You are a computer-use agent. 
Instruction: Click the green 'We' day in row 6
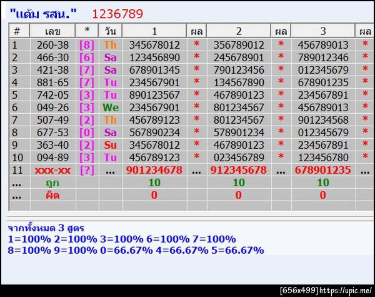tap(111, 107)
